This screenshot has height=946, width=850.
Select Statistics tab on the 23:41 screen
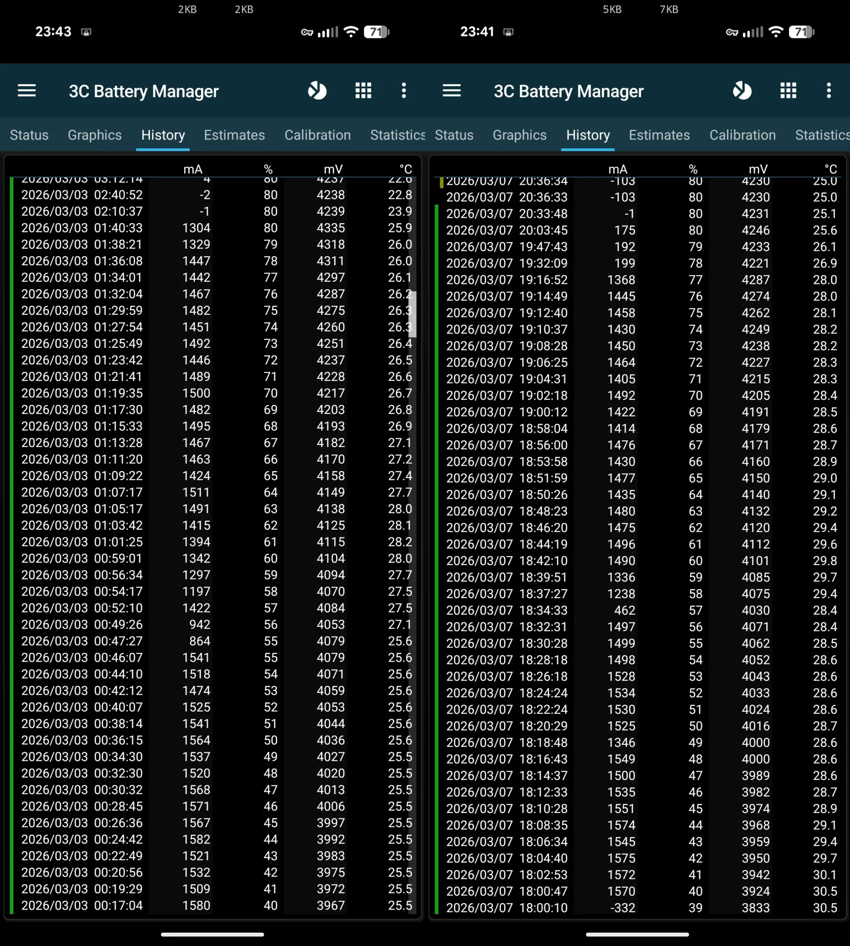[x=822, y=135]
